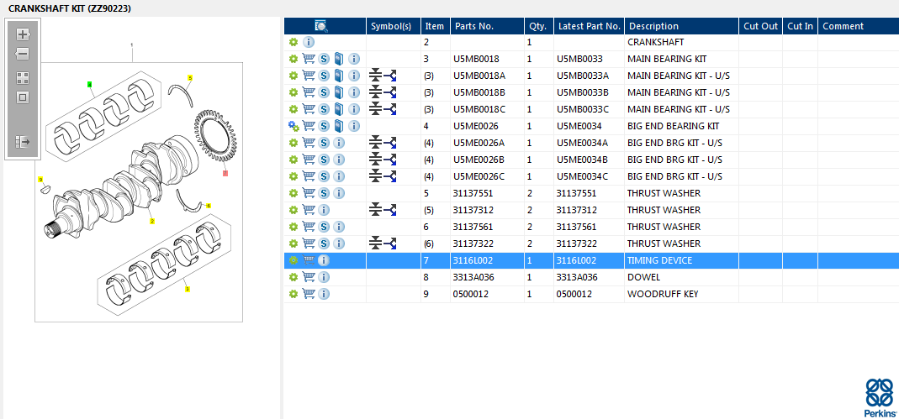Click the BIG END BEARING KIT description
This screenshot has width=899, height=419.
pos(673,126)
